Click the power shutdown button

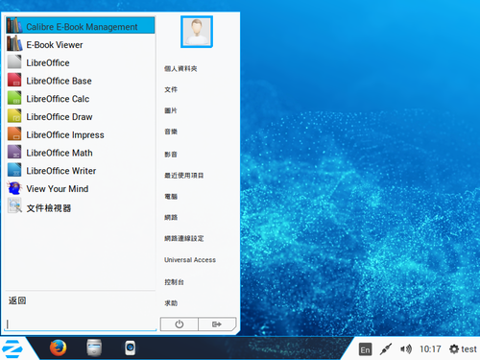coord(180,324)
